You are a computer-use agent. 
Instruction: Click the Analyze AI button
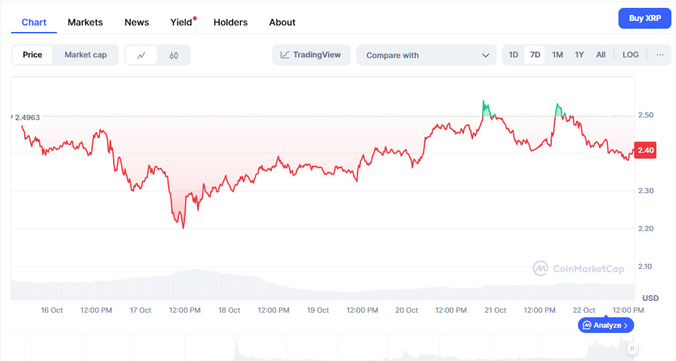[x=605, y=325]
